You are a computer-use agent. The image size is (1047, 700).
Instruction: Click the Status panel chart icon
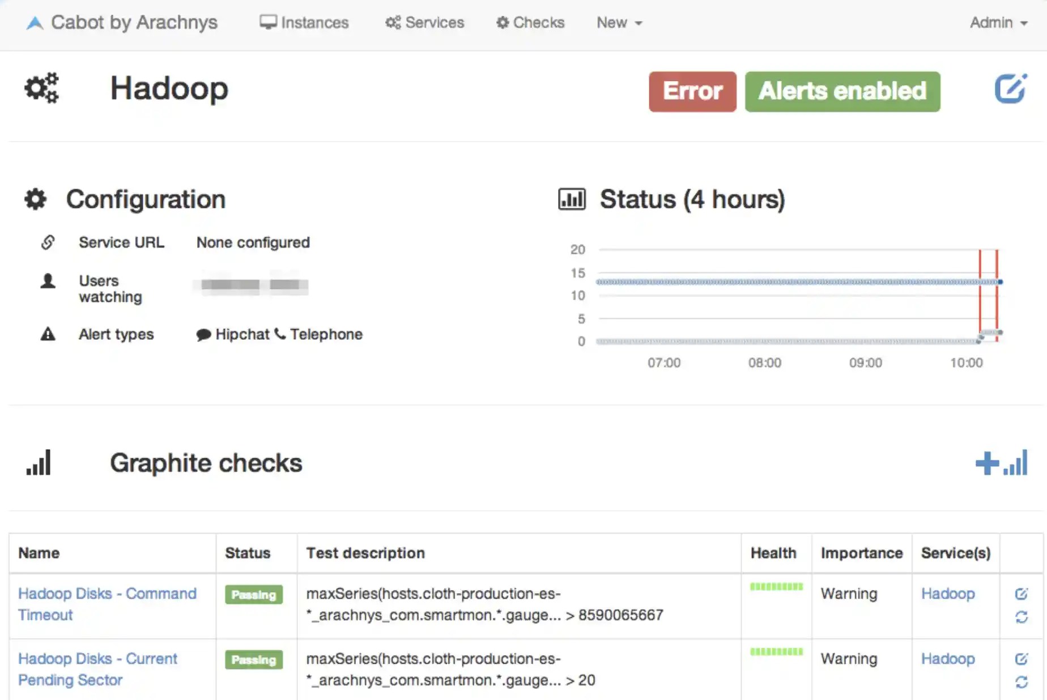click(571, 199)
